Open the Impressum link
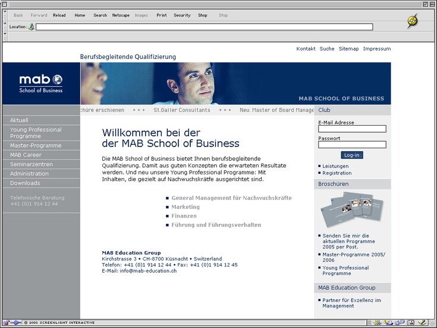 pos(377,49)
